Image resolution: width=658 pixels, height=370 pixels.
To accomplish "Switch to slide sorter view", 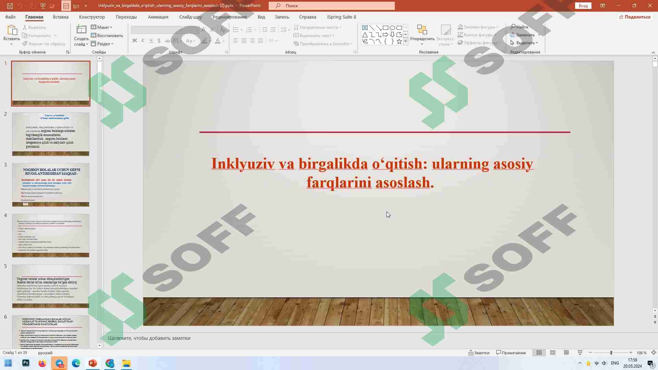I will click(553, 353).
